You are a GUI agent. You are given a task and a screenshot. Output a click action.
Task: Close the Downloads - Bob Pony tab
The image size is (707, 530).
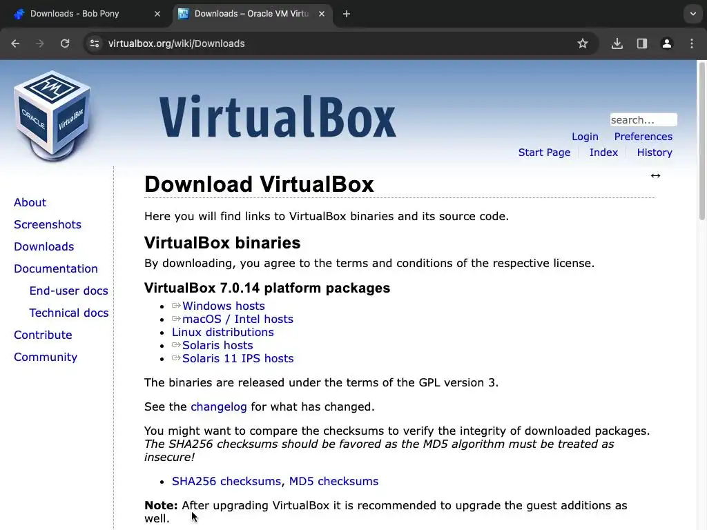tap(157, 14)
